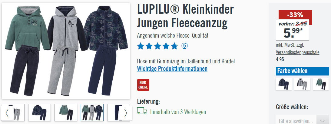
Task: Click the five-star rating icons
Action: tap(158, 46)
